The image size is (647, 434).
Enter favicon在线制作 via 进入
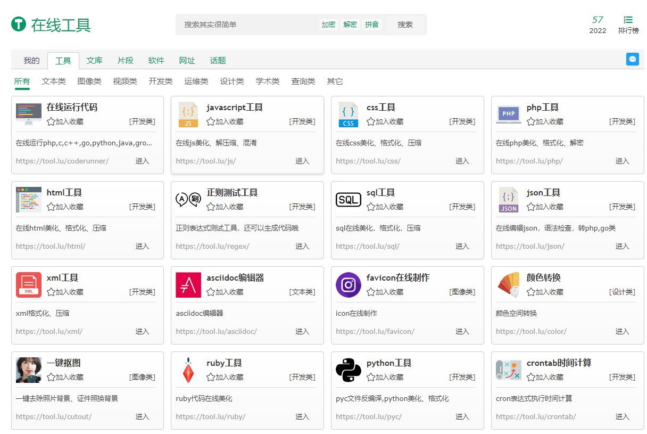click(462, 331)
